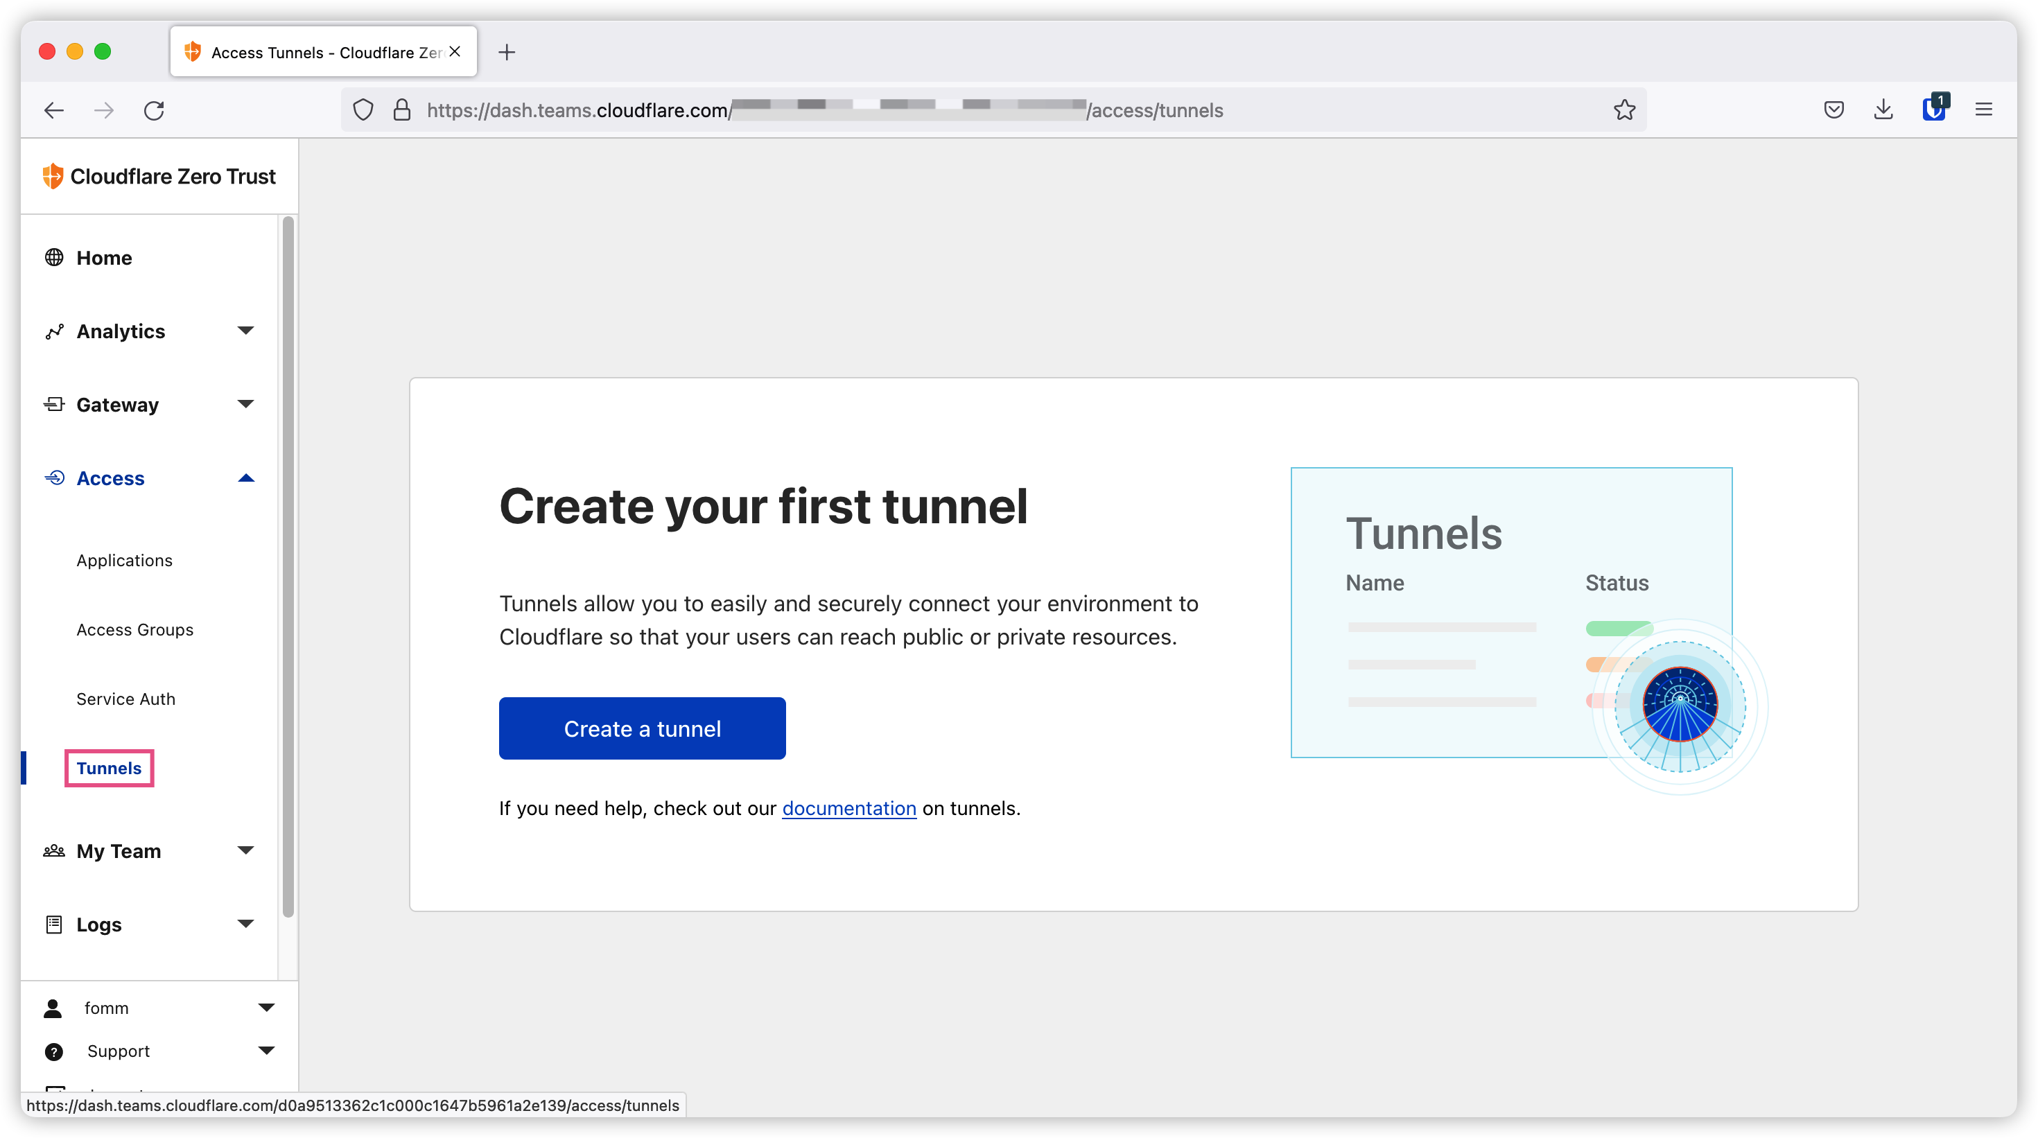Expand the Analytics sidebar section
Viewport: 2038px width, 1138px height.
click(x=245, y=331)
